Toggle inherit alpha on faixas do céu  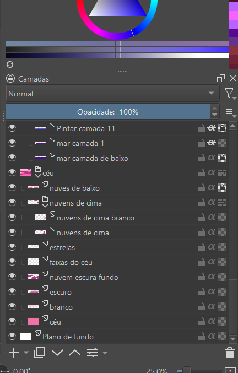click(212, 262)
